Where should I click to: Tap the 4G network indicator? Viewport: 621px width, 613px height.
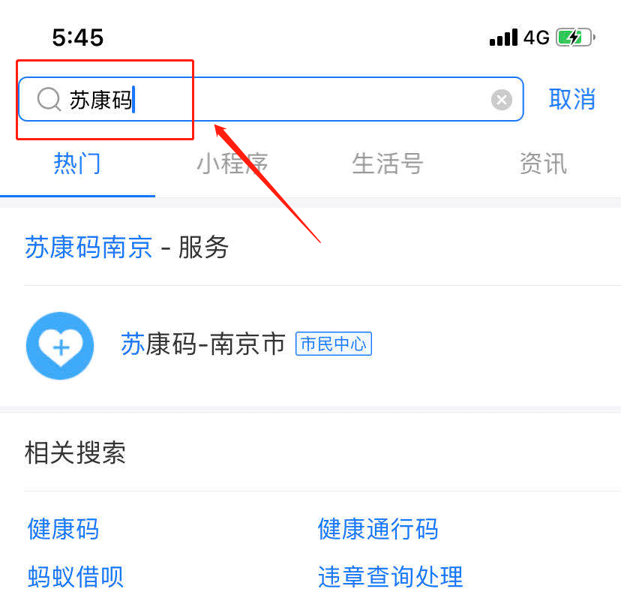point(536,38)
